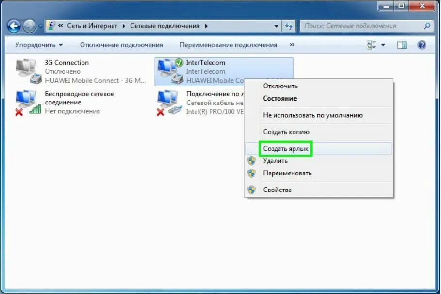
Task: Select the 'Беспроводное сетевое соединение' icon
Action: [28, 103]
